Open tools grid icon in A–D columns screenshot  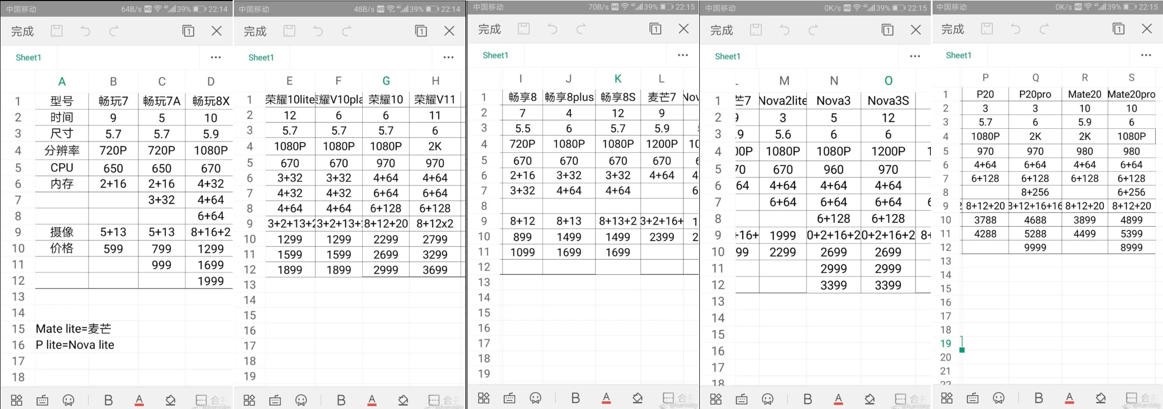tap(17, 400)
